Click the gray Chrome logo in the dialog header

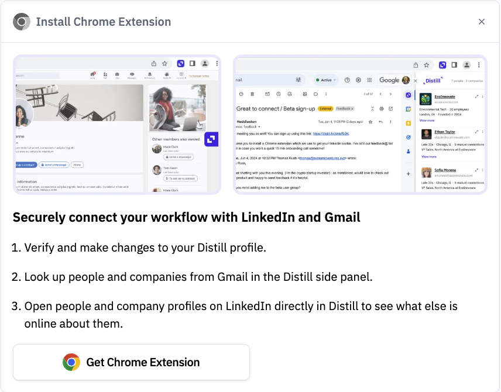click(x=22, y=22)
